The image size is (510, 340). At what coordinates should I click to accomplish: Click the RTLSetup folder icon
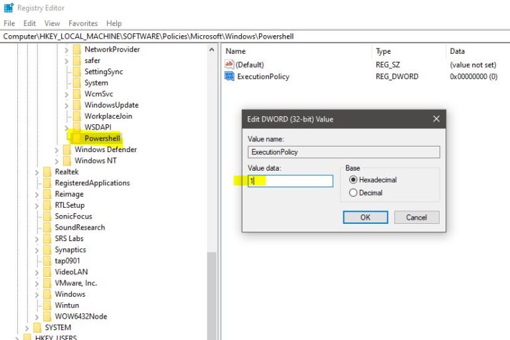[x=47, y=205]
